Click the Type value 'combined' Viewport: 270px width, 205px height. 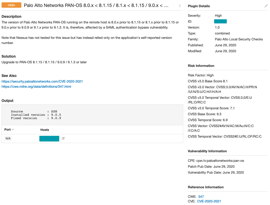tap(222, 33)
